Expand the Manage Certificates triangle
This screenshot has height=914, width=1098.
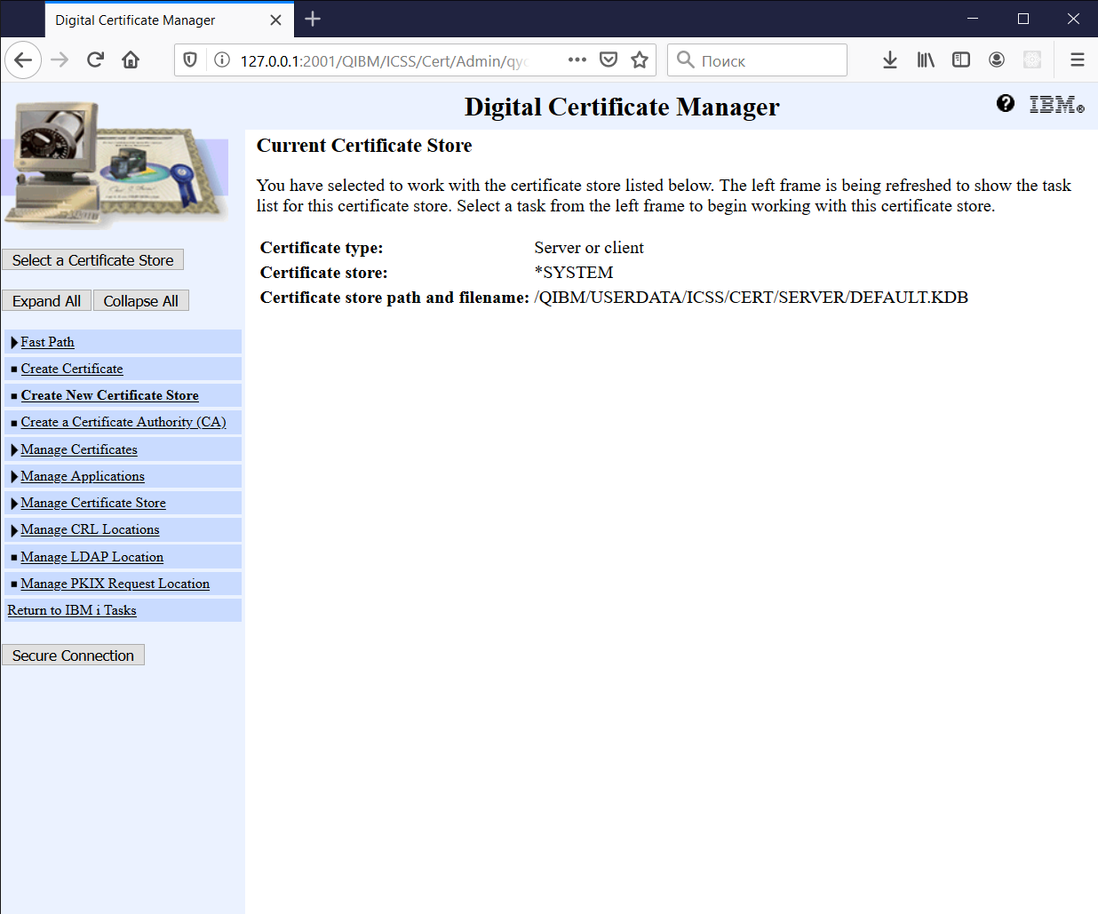point(14,450)
